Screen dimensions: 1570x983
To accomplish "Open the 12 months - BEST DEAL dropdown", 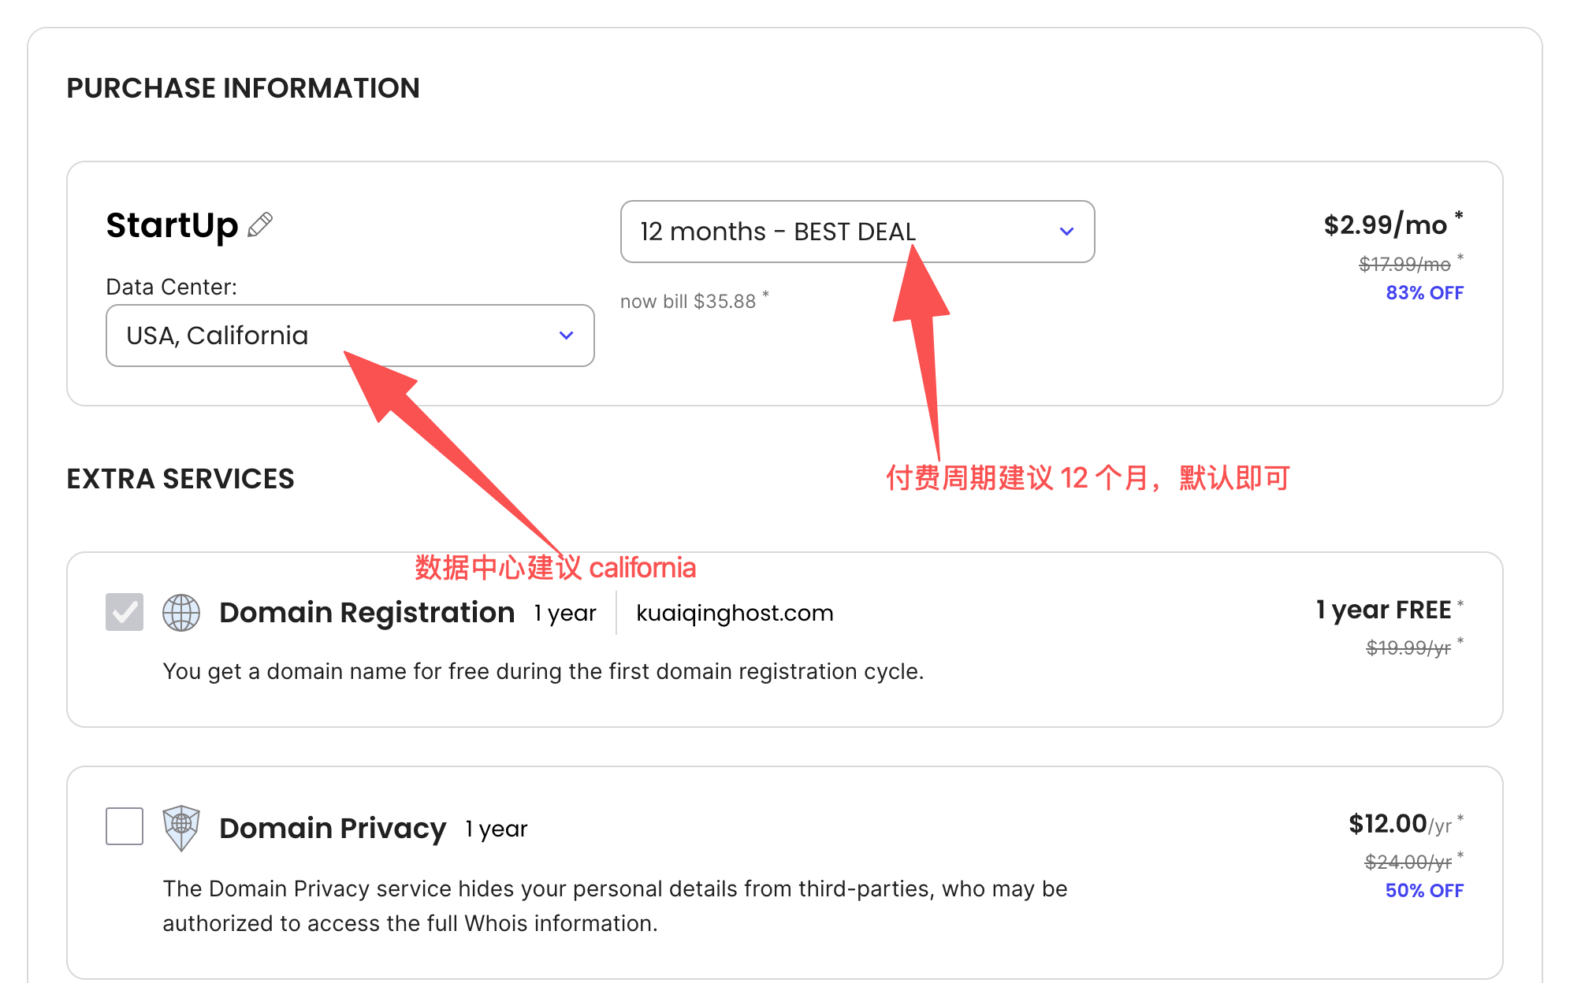I will pyautogui.click(x=856, y=232).
